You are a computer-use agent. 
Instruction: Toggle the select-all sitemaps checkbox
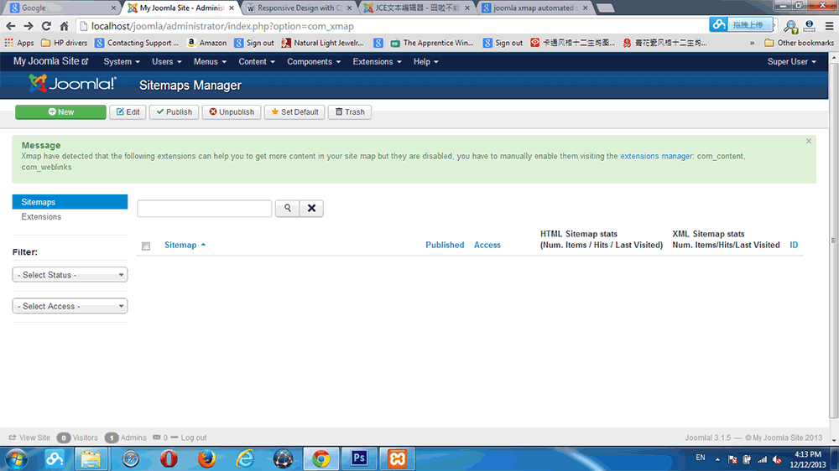click(145, 246)
